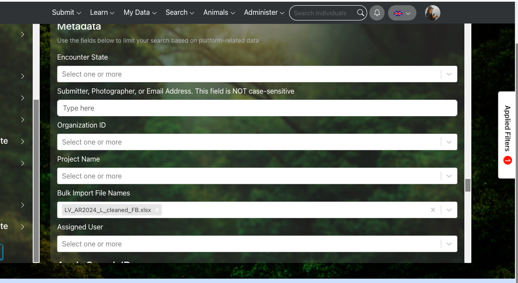Remove LV_AR2024_L_cleaned_FB.xlsx file tag
This screenshot has height=283, width=518.
point(157,210)
